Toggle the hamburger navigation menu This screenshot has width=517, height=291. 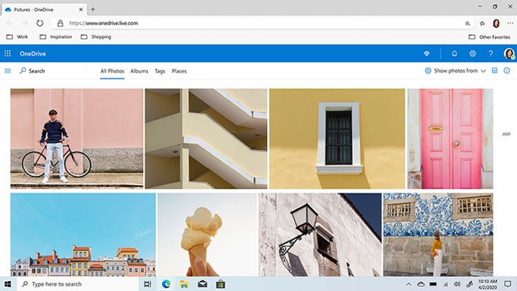(8, 70)
